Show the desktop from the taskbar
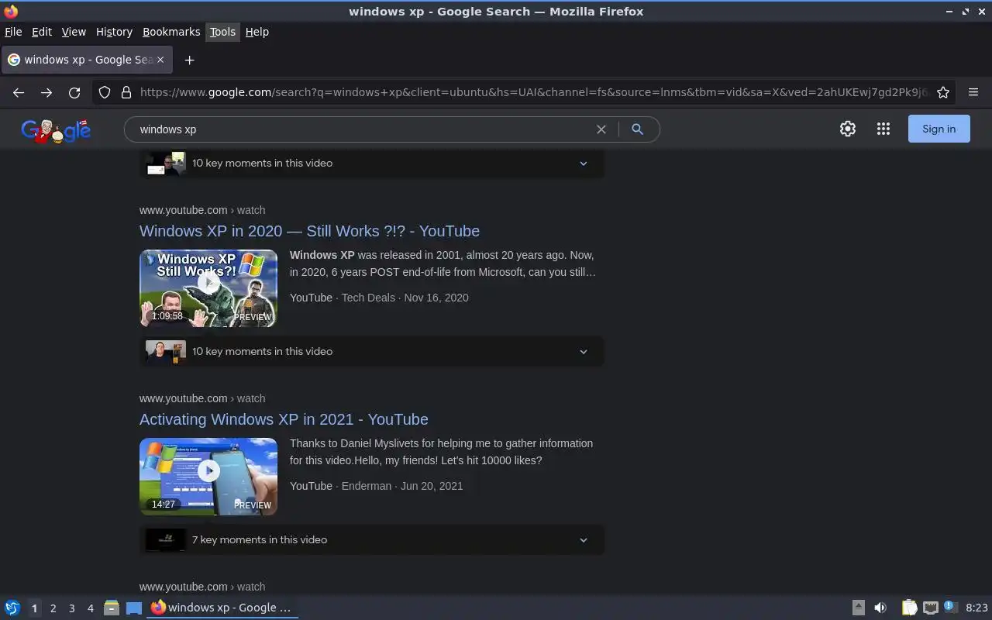This screenshot has height=620, width=992. (134, 608)
